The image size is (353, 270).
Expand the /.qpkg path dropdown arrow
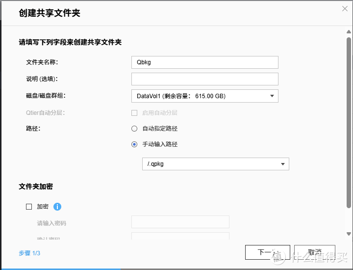click(x=282, y=164)
